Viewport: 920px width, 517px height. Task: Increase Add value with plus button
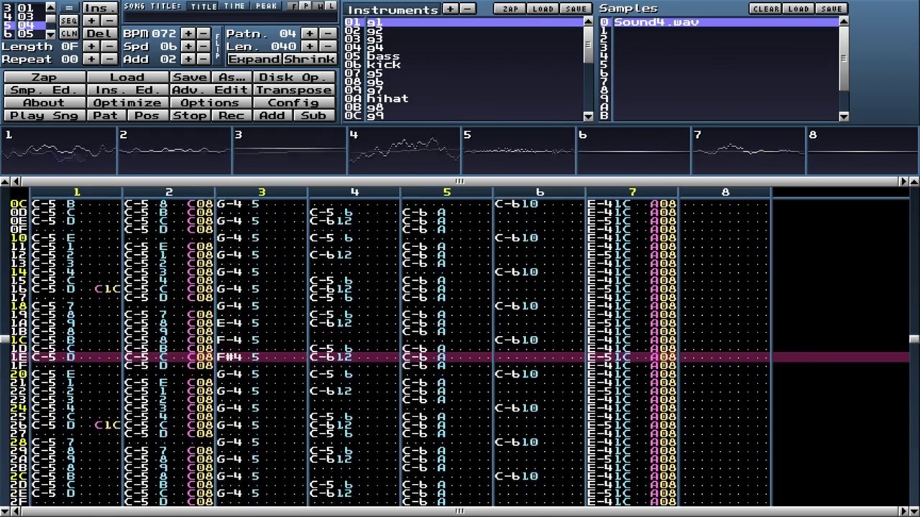tap(187, 59)
